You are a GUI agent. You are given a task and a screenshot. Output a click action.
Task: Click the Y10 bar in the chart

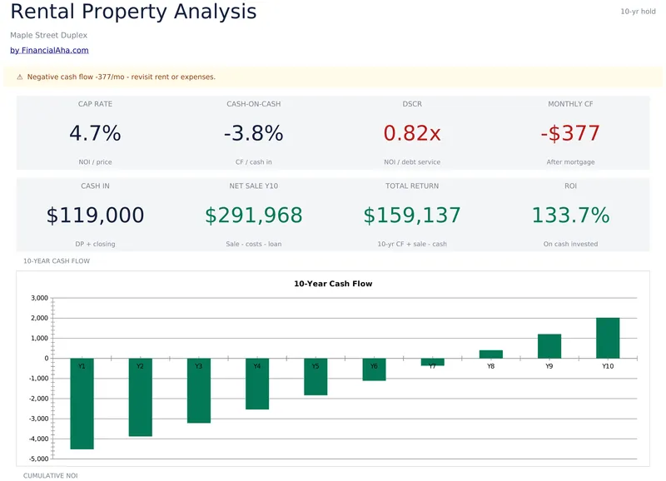(608, 338)
